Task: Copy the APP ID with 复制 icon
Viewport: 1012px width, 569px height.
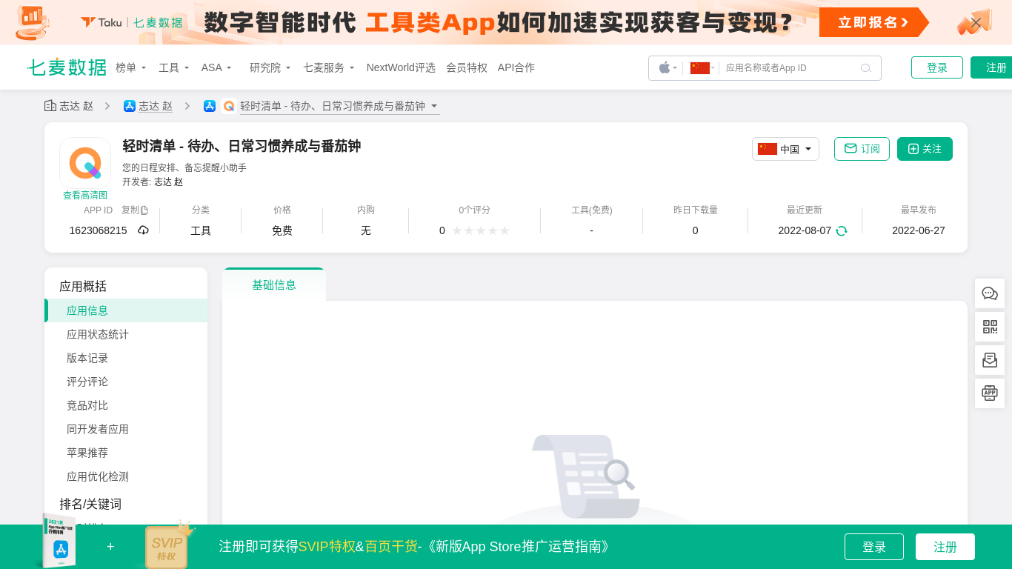Action: coord(135,210)
